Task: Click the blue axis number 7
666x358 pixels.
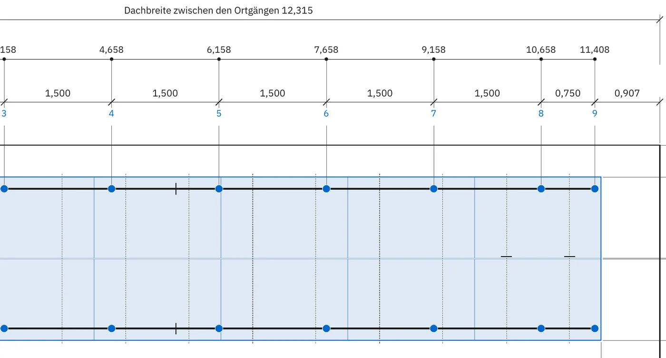Action: click(x=434, y=113)
